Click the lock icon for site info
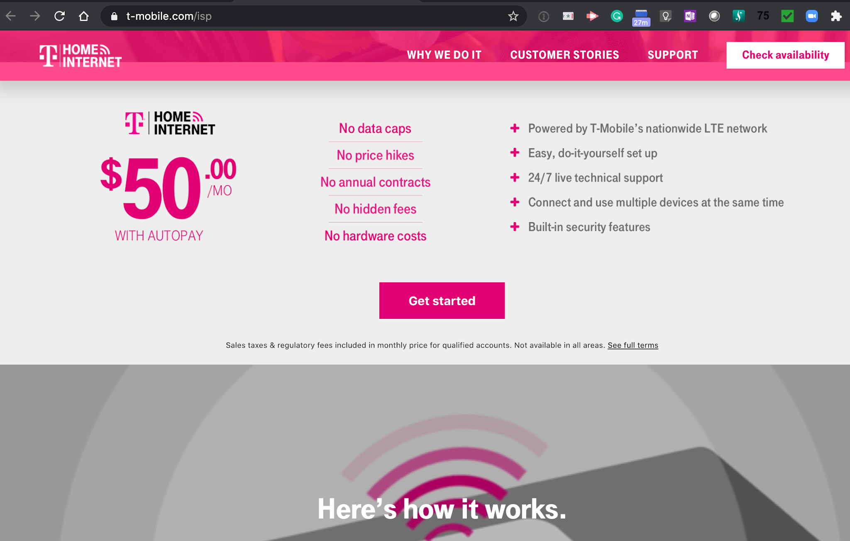The image size is (850, 541). [115, 16]
